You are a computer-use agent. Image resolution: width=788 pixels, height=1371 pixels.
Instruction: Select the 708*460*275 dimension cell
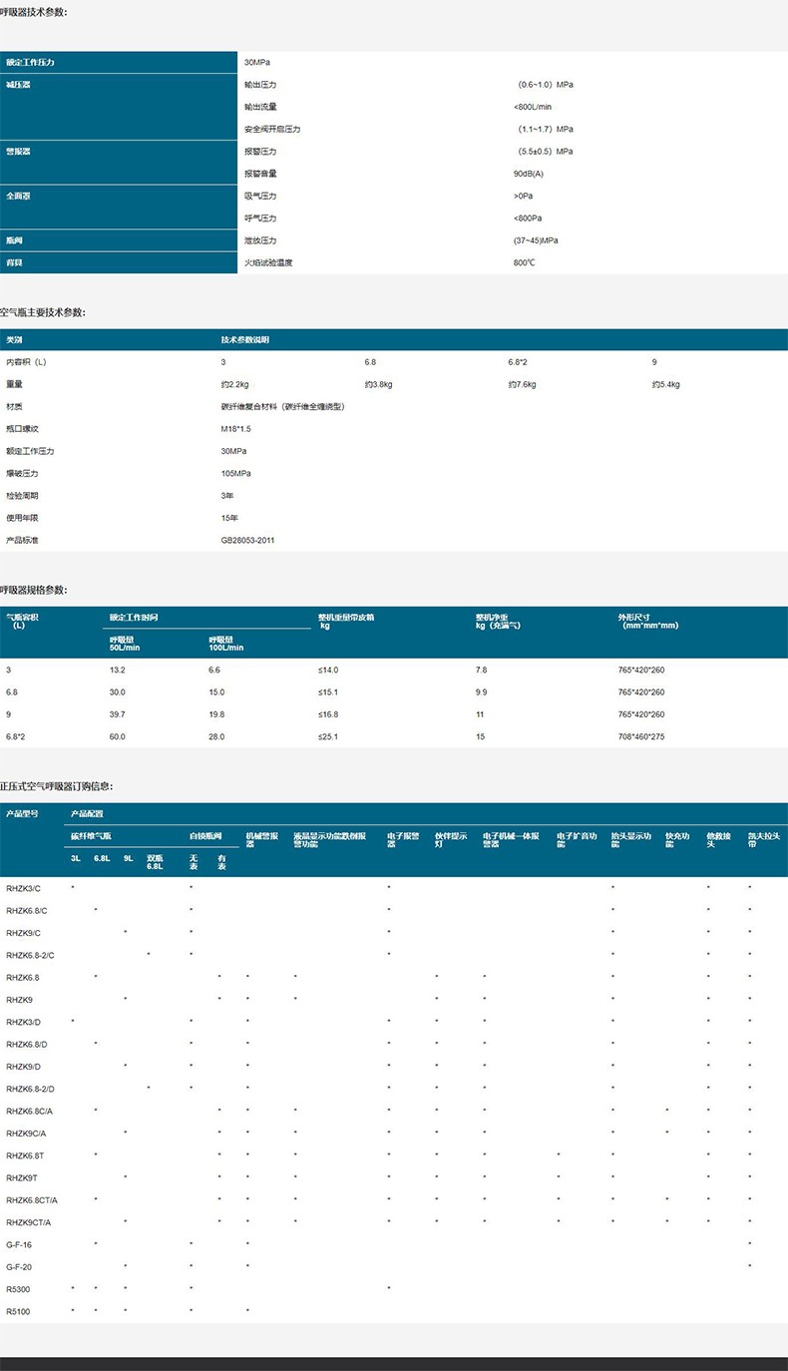[640, 737]
